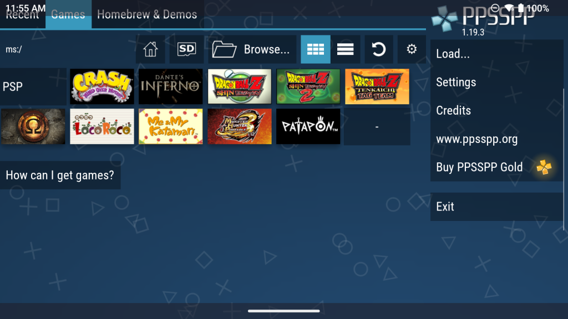Viewport: 568px width, 319px height.
Task: Launch Monster Hunter Portable 3rd game
Action: [x=240, y=126]
